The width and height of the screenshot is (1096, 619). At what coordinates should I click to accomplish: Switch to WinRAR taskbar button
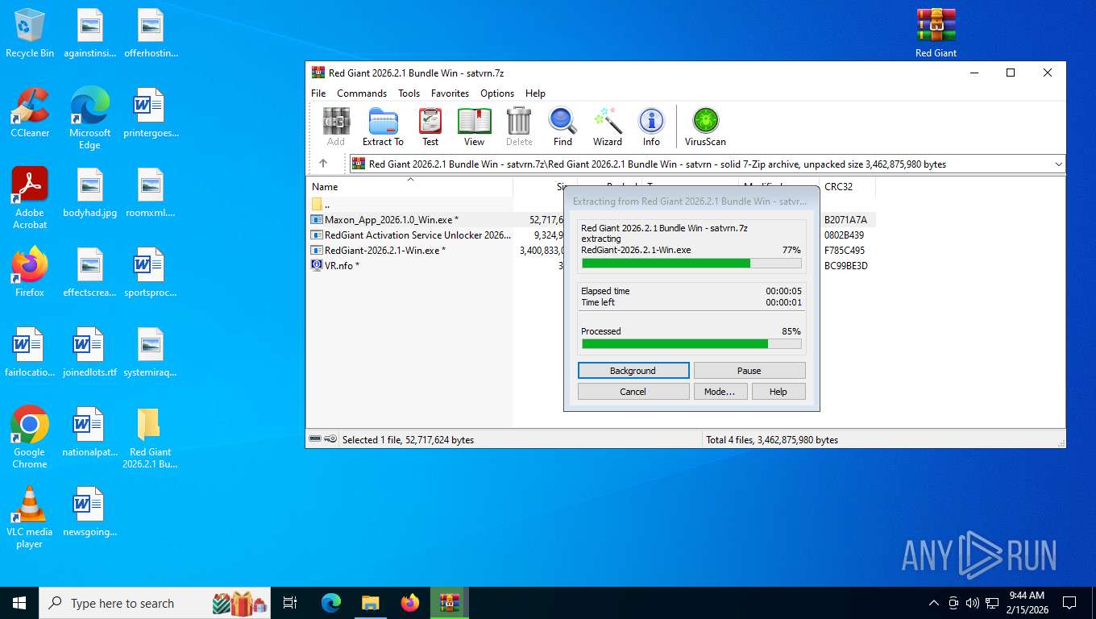(450, 603)
